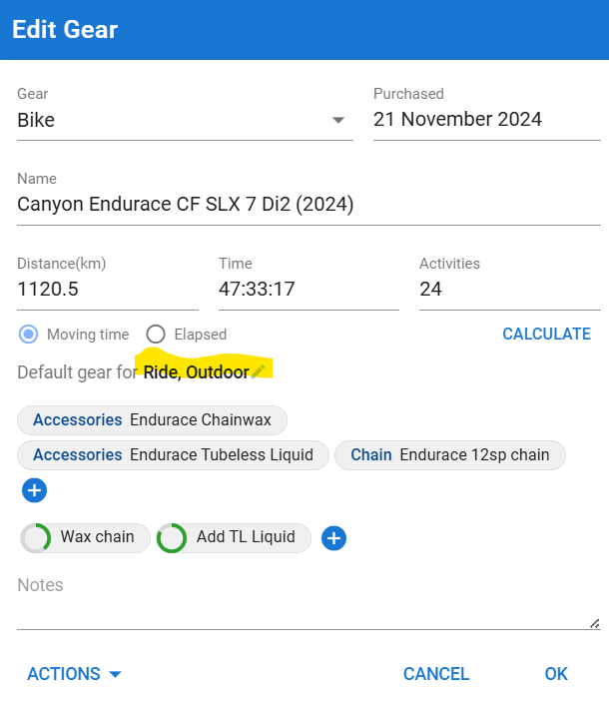Edit default gear activity types pencil icon
Screen dimensions: 609x704
pos(258,371)
